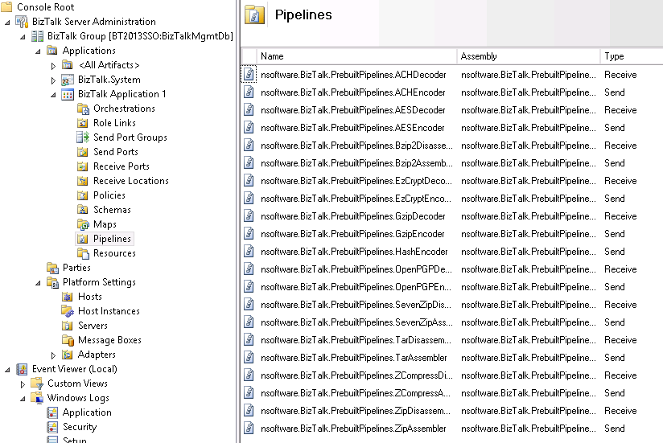Select the OpenPGPDe... pipeline row

click(x=451, y=269)
